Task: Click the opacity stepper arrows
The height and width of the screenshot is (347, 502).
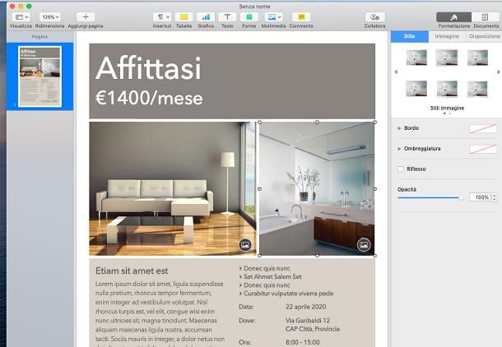Action: click(x=495, y=197)
